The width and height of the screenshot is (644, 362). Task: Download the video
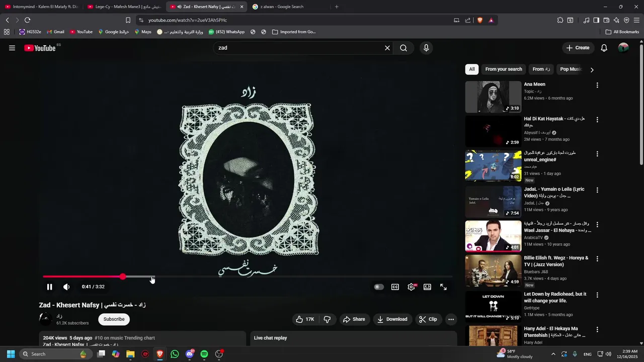[392, 319]
